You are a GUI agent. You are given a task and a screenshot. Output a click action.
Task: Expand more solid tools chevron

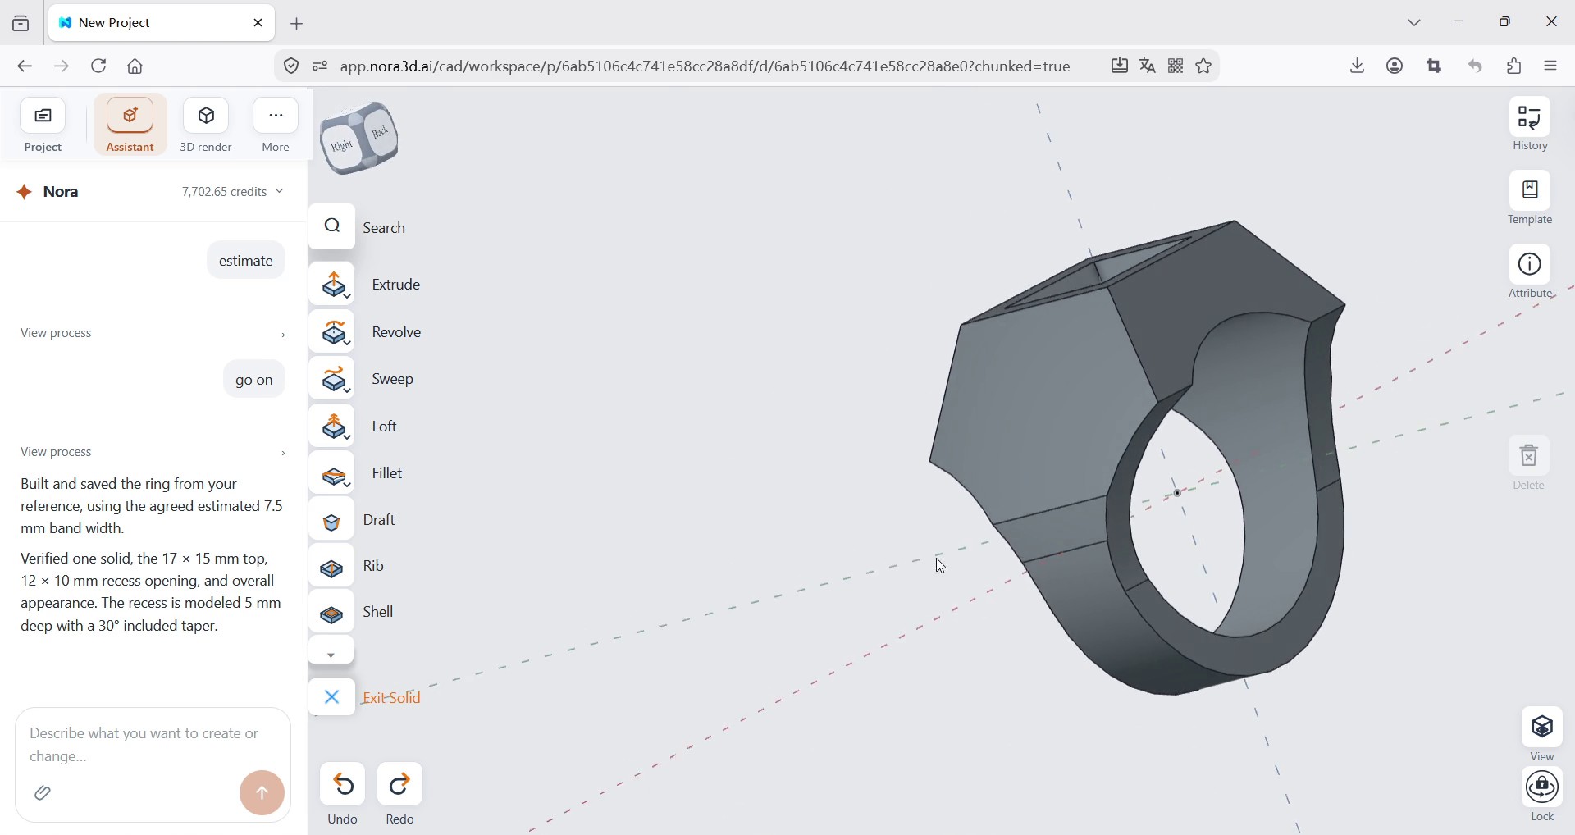331,654
